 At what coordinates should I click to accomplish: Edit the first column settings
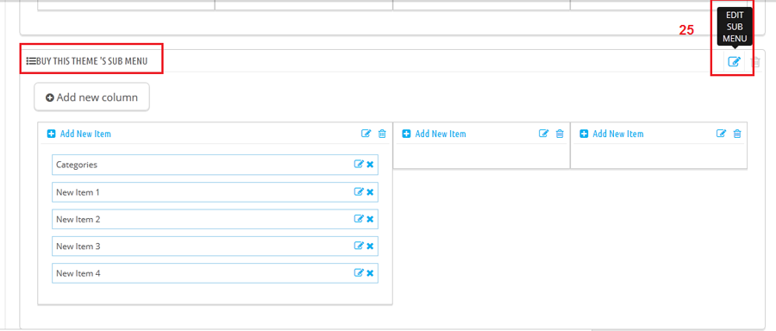tap(366, 134)
